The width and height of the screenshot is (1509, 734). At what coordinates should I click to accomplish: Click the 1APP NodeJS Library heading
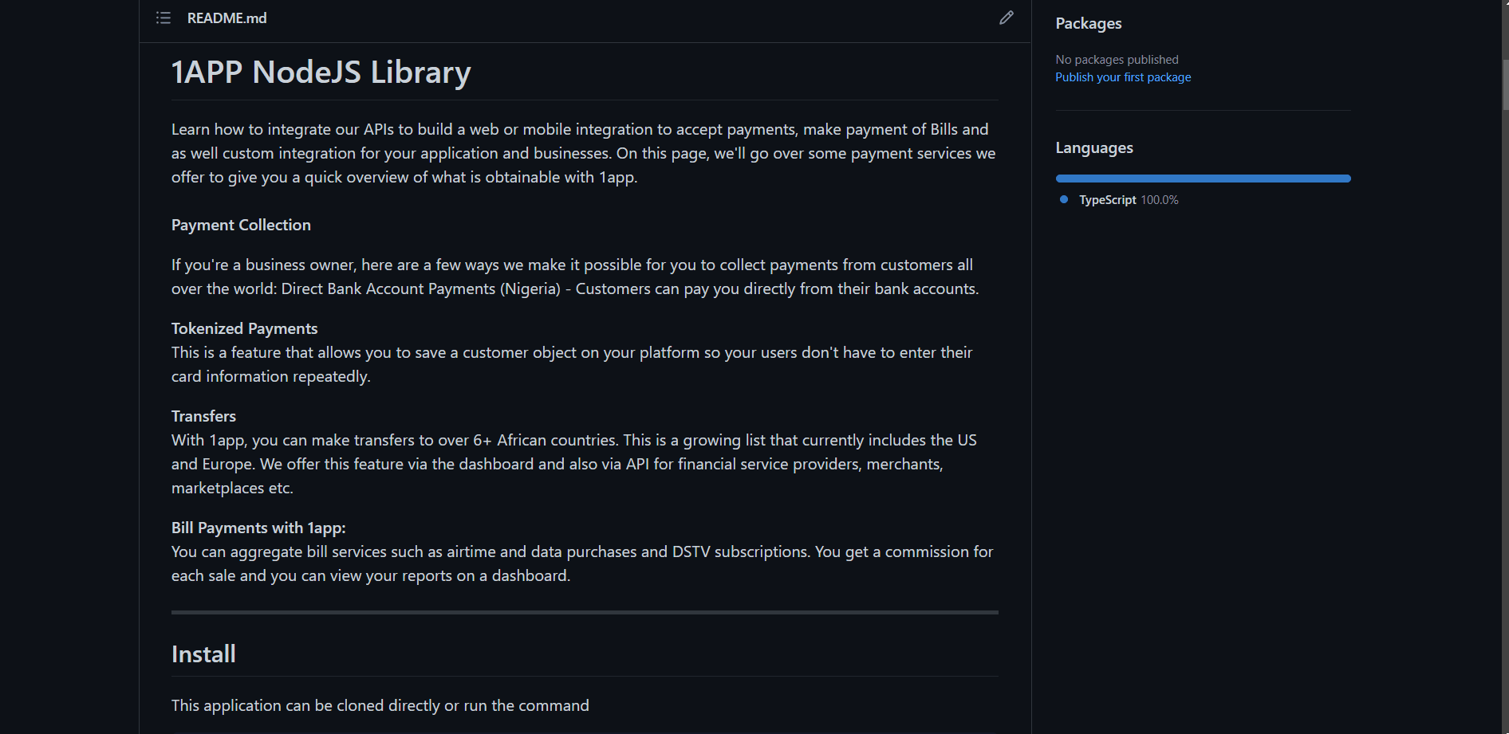(x=321, y=72)
